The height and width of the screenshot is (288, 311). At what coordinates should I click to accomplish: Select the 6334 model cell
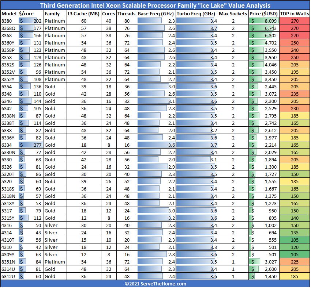(x=9, y=145)
